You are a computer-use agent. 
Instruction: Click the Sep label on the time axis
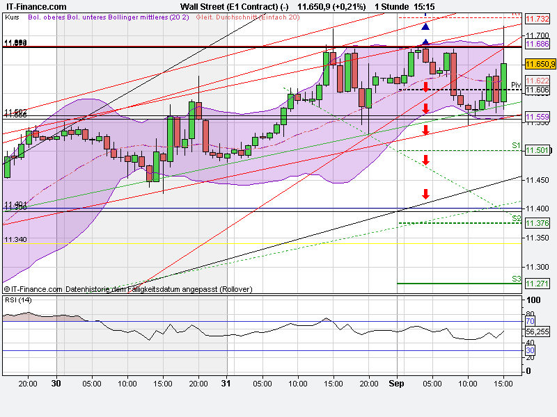coord(398,382)
